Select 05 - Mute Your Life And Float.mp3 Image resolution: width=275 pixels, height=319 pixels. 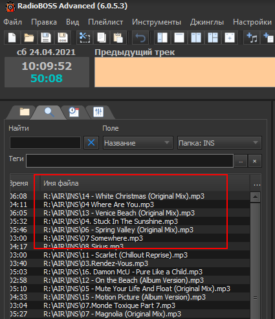tap(130, 289)
